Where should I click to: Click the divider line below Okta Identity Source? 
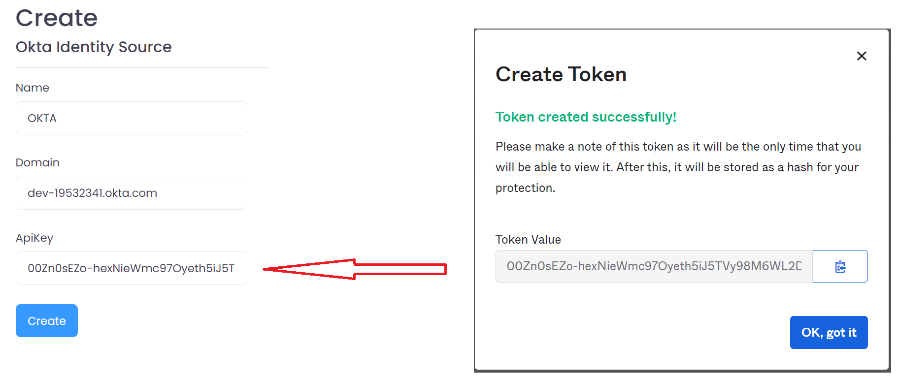142,67
